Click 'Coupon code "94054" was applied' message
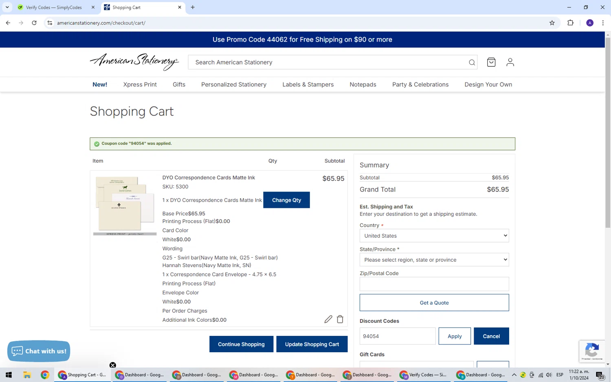 [136, 144]
